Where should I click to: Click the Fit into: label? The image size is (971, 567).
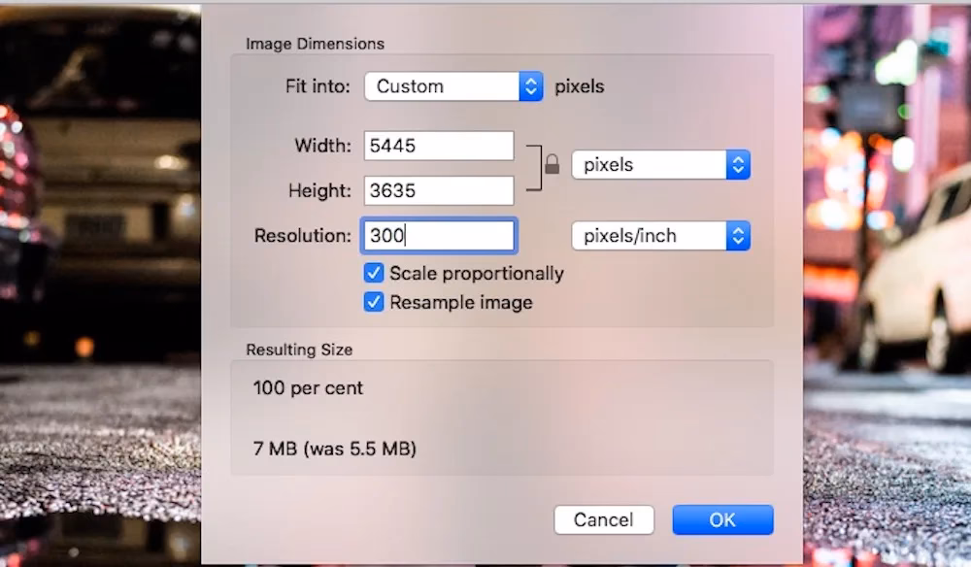[318, 86]
